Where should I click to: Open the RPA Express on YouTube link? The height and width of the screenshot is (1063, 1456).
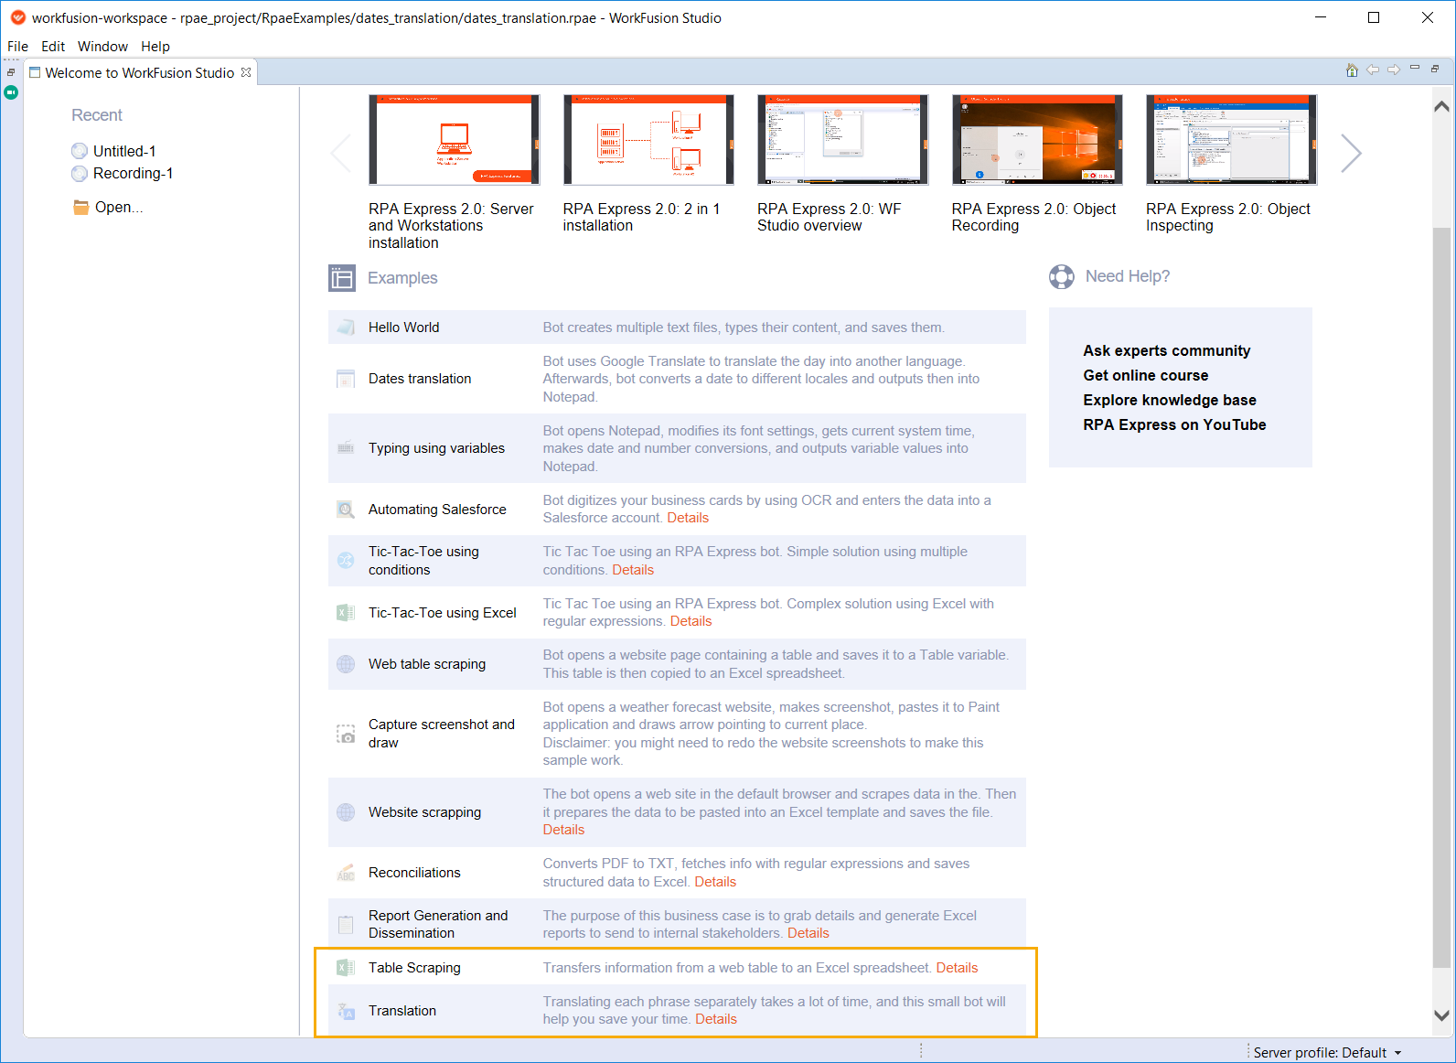(1175, 424)
